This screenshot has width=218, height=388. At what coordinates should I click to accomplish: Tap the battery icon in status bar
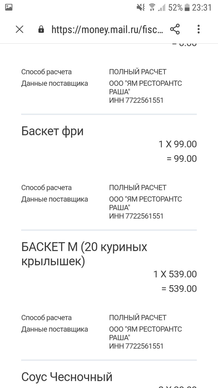187,7
